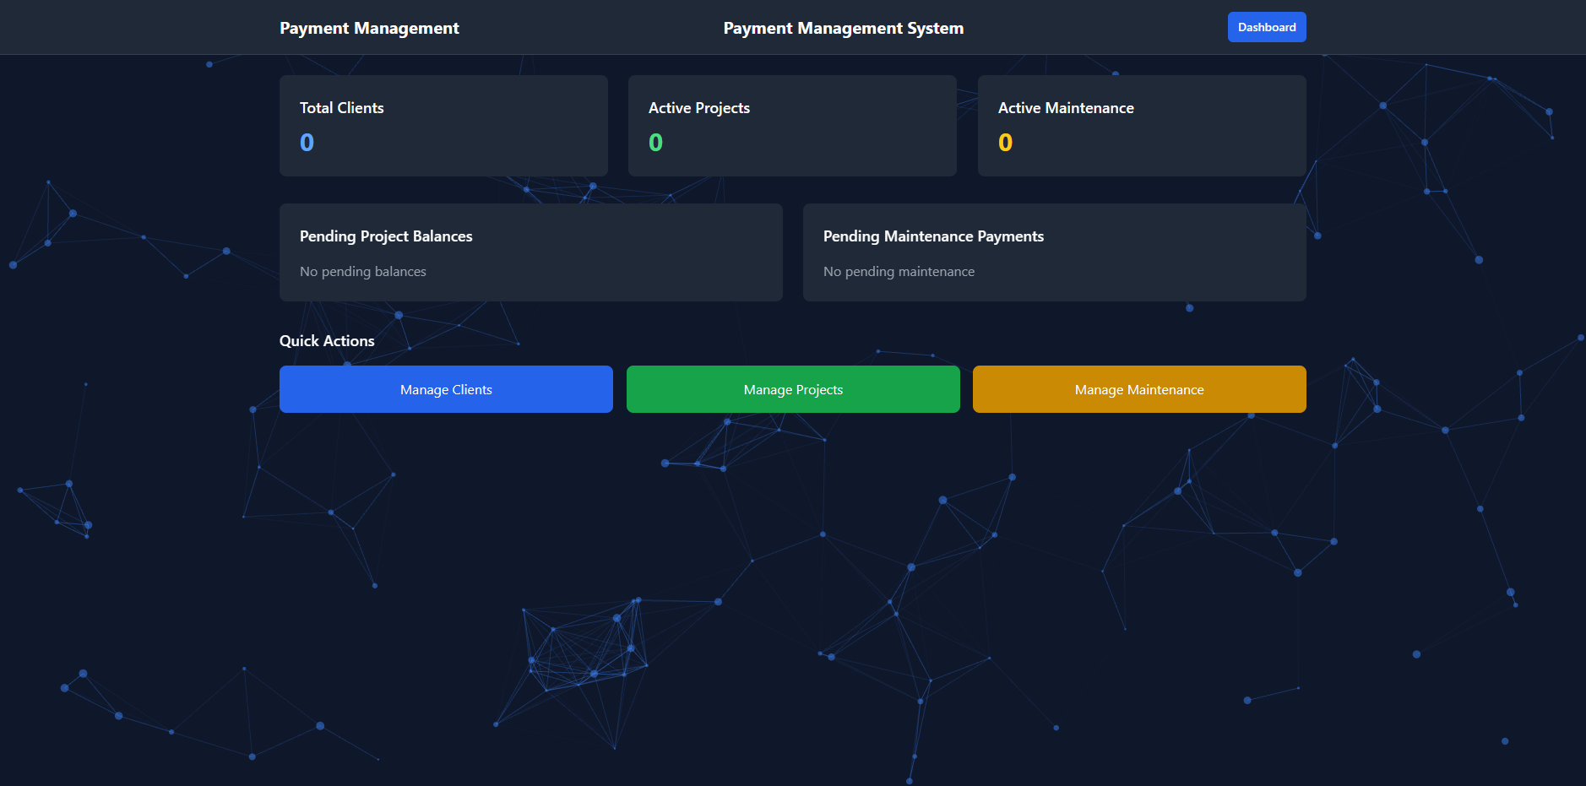The image size is (1586, 786).
Task: Select the Manage Maintenance button
Action: pos(1139,389)
